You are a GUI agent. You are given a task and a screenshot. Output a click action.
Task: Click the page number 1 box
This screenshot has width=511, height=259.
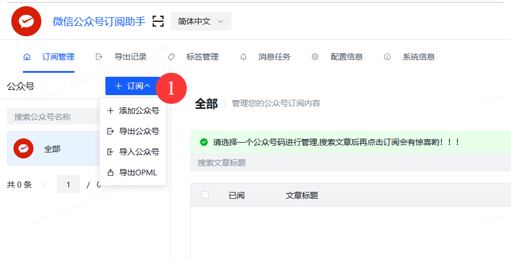68,185
